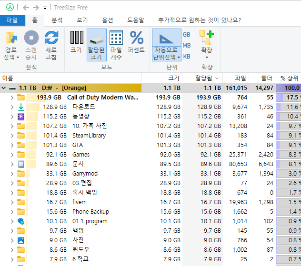301x266 pixels.
Task: Collapse the D:₩ [Orange] root node
Action: [4, 88]
